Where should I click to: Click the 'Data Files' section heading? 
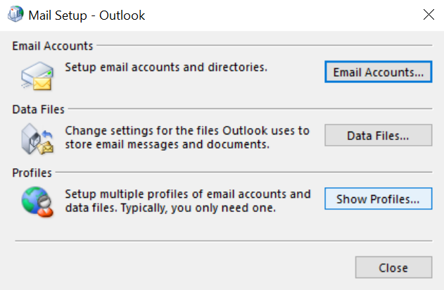coord(38,109)
